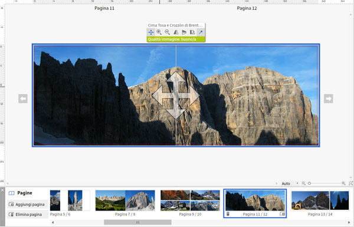Add page after spread Pagina 11/12 icon
The image size is (354, 227).
(282, 214)
